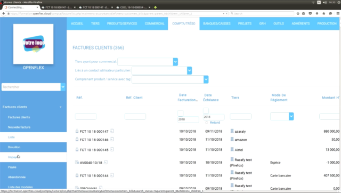
Task: Open PDF preview icon beside AV0040-10/18
Action: [x=105, y=162]
